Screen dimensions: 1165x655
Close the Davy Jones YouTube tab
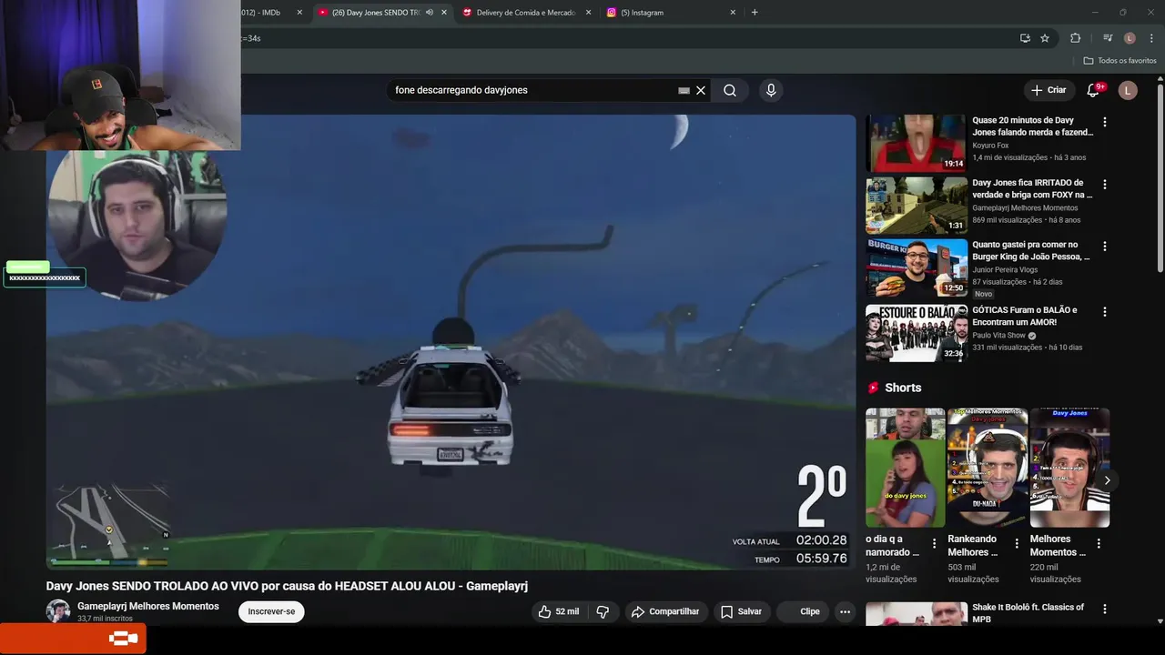444,13
